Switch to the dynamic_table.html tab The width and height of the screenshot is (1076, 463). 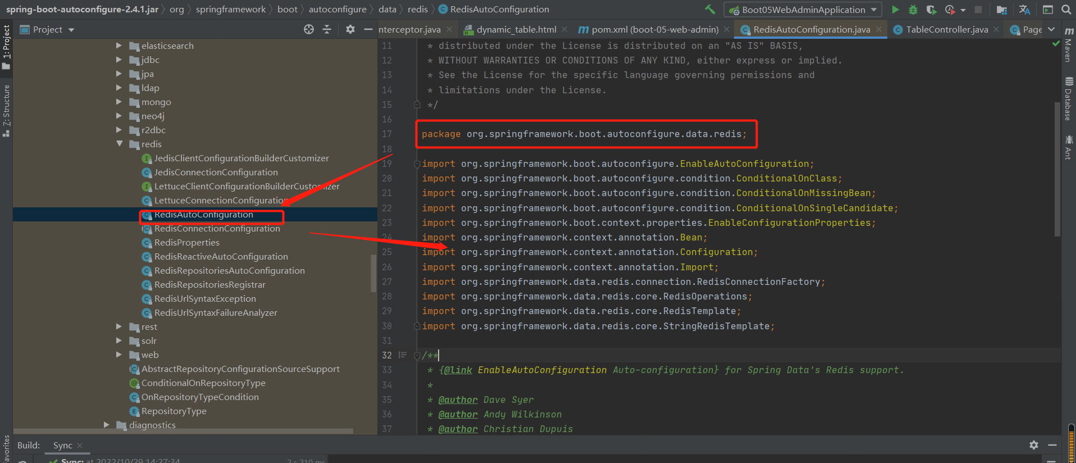click(x=516, y=29)
